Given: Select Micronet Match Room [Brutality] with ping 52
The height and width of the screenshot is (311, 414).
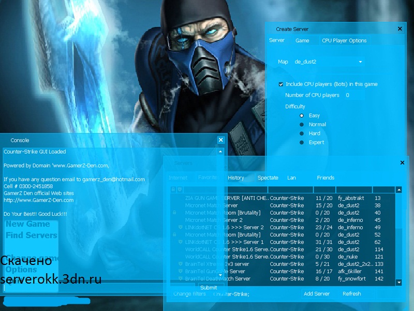Looking at the screenshot, I should tap(283, 235).
